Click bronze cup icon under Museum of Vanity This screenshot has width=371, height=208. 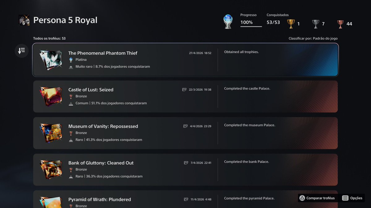[71, 133]
